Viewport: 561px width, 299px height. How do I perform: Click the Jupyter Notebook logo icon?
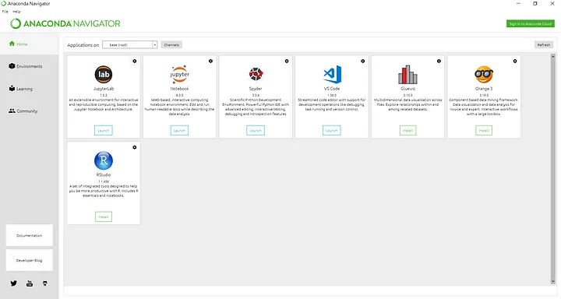click(180, 75)
